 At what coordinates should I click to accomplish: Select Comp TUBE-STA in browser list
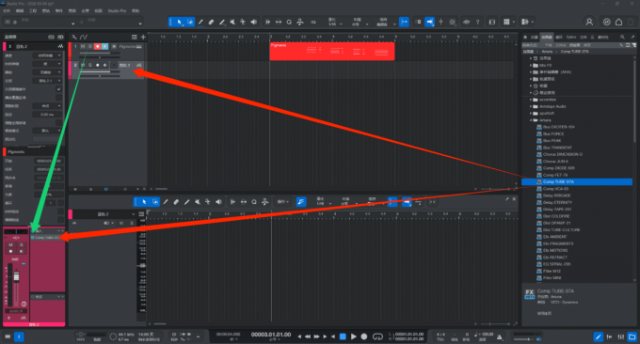click(577, 181)
